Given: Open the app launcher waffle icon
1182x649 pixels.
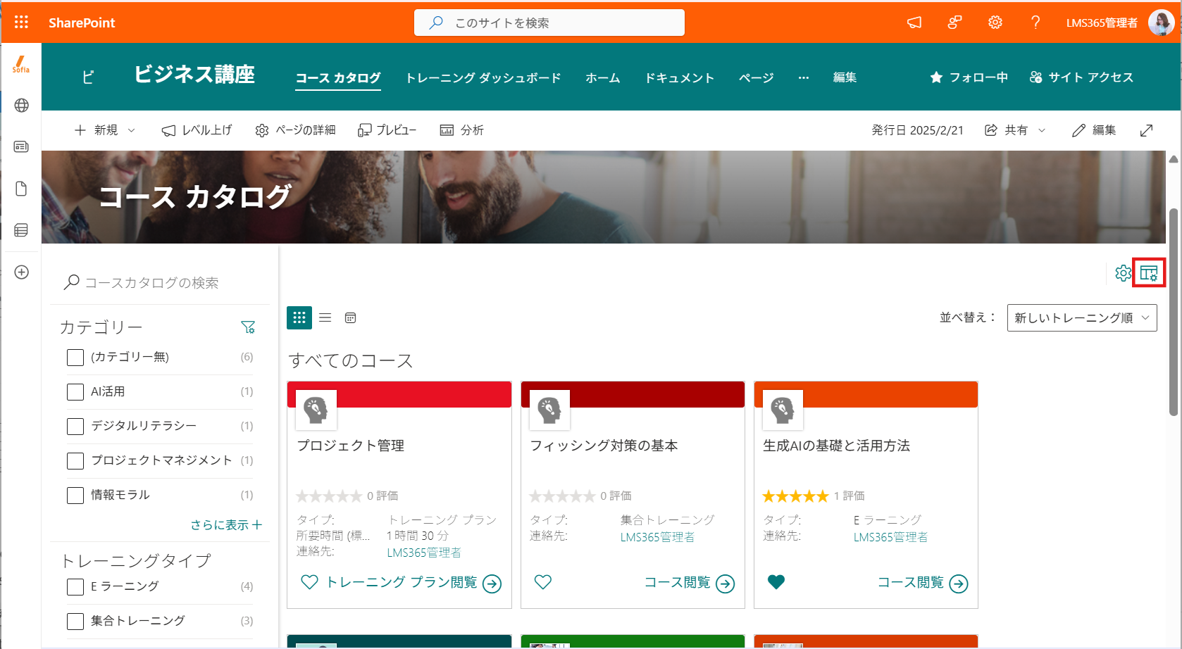Looking at the screenshot, I should tap(21, 23).
